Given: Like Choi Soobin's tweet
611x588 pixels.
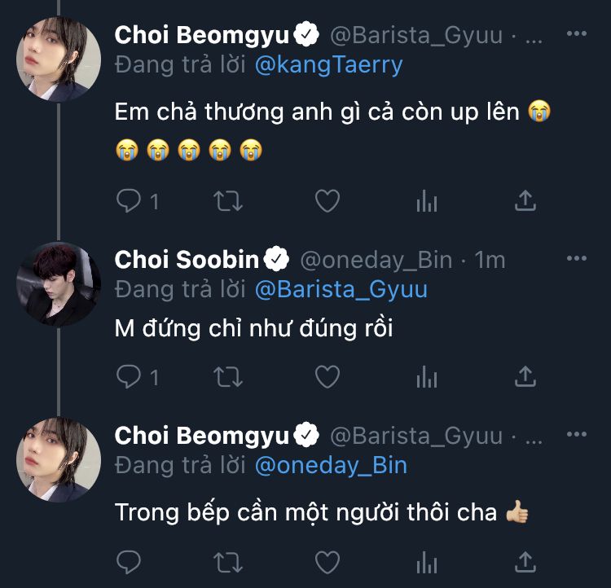Looking at the screenshot, I should coord(327,376).
